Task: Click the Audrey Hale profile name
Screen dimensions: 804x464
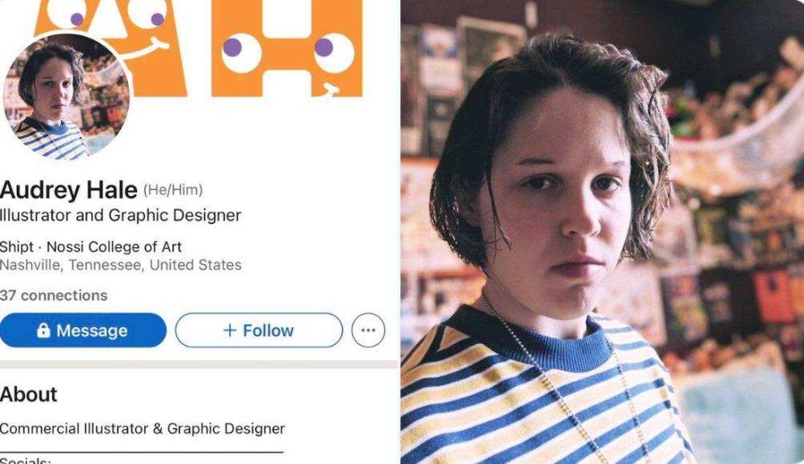Action: (69, 190)
